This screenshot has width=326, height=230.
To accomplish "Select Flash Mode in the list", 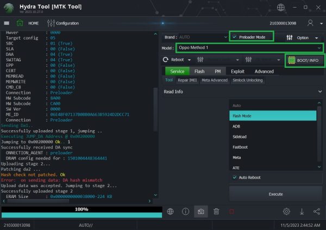I will point(273,116).
